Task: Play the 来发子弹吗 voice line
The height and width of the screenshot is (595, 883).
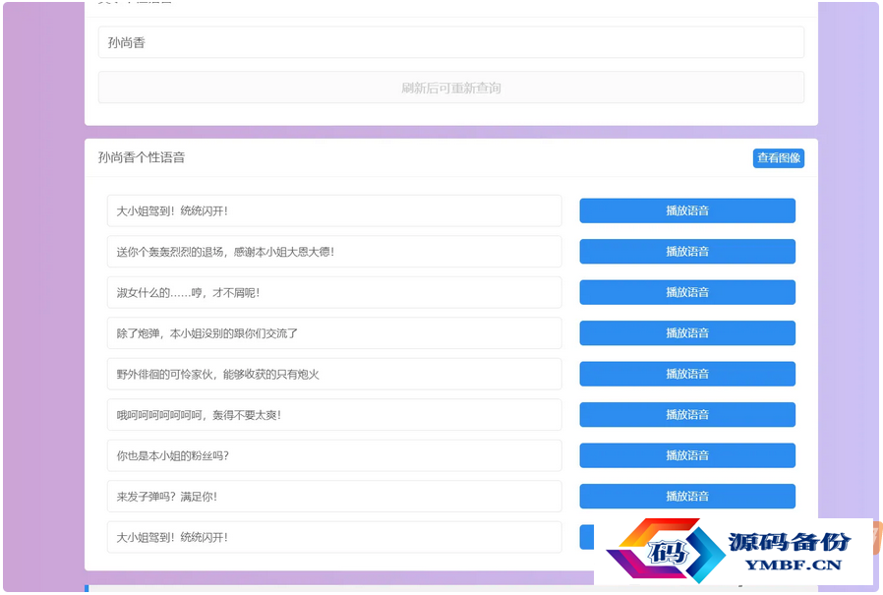Action: coord(687,497)
